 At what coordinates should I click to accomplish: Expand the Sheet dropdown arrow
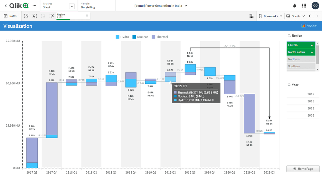72,6
